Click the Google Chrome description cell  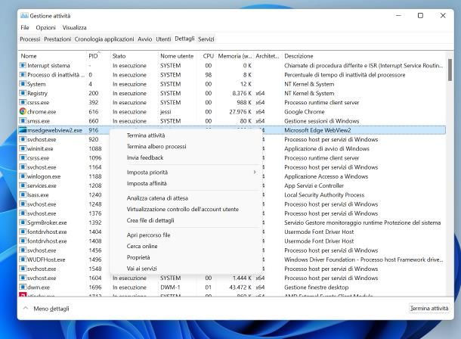(305, 112)
